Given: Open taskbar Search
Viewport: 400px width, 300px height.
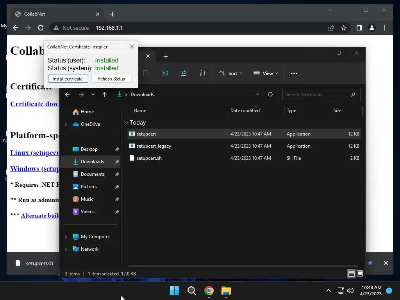Looking at the screenshot, I should coord(191,291).
